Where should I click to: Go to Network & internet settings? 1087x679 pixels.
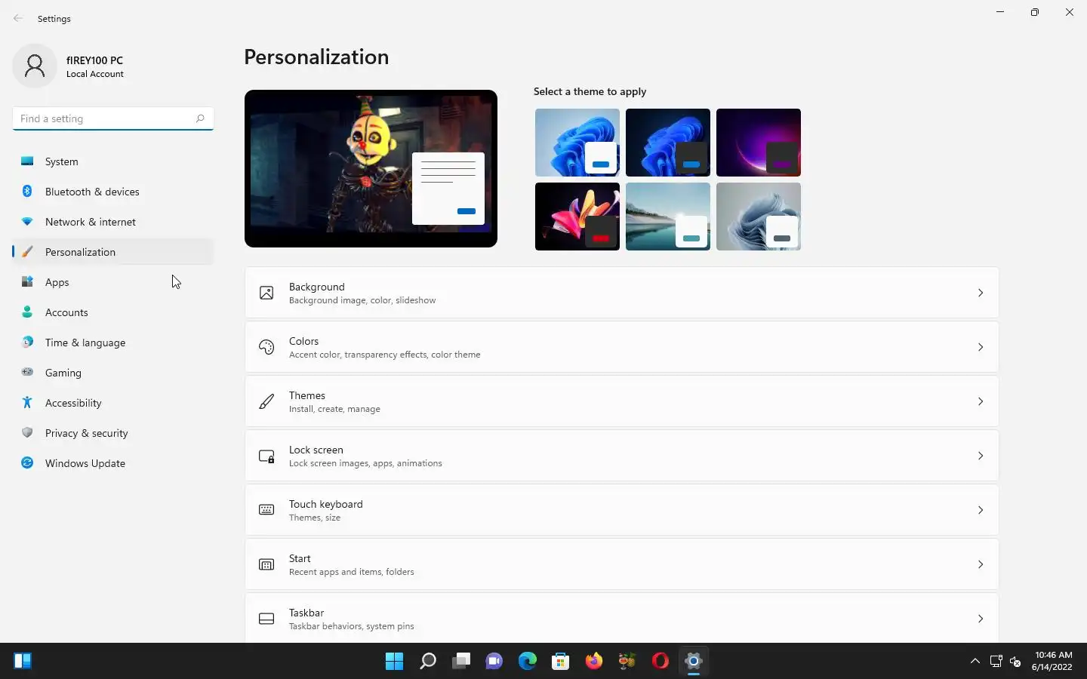[x=113, y=222]
